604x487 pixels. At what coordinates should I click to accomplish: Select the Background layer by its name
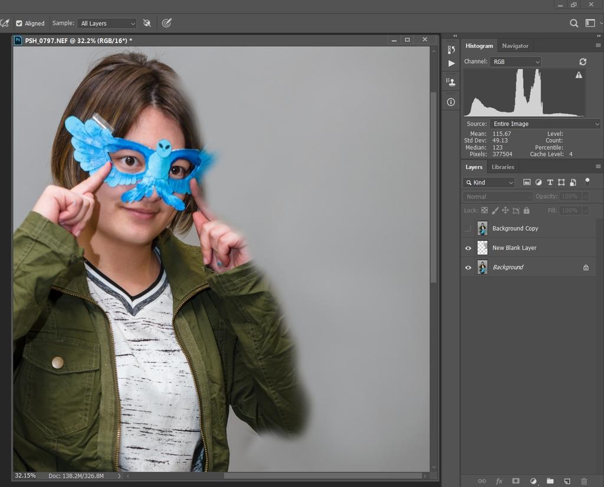tap(508, 267)
